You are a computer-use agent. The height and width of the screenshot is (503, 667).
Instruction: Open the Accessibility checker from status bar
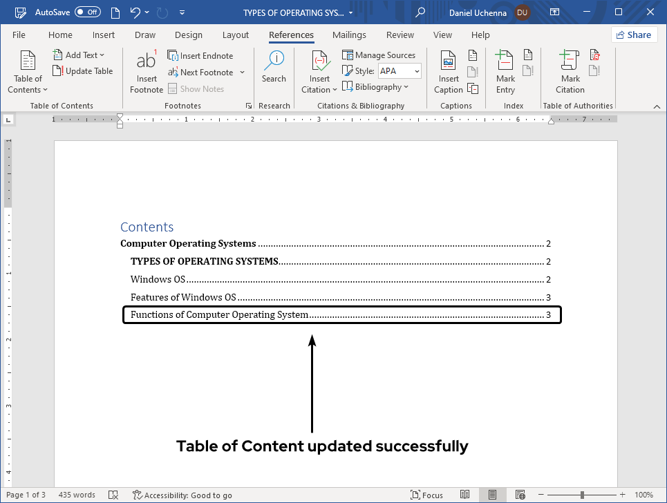coord(182,495)
